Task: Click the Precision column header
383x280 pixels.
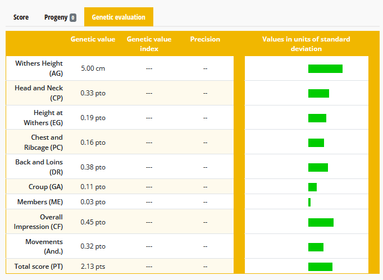Action: tap(205, 39)
